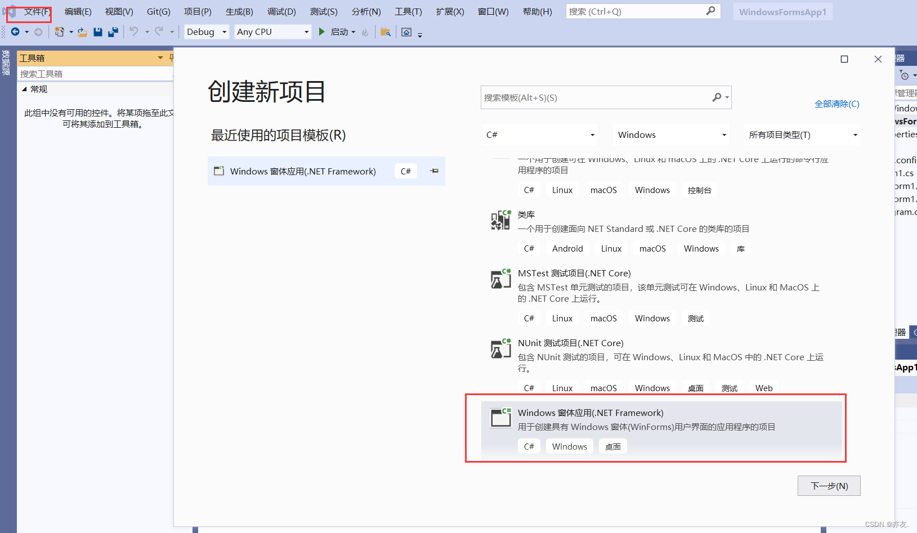The image size is (917, 533).
Task: Select Windows 窗体应用(.NET Framework) in template list
Action: pos(661,429)
